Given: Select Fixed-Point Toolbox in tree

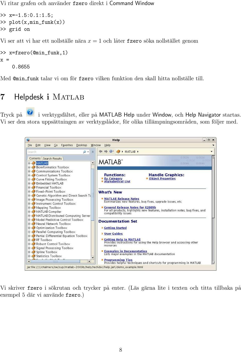Looking at the screenshot, I should point(51,191).
